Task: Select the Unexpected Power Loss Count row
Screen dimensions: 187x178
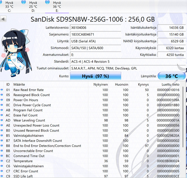Action: [90, 126]
